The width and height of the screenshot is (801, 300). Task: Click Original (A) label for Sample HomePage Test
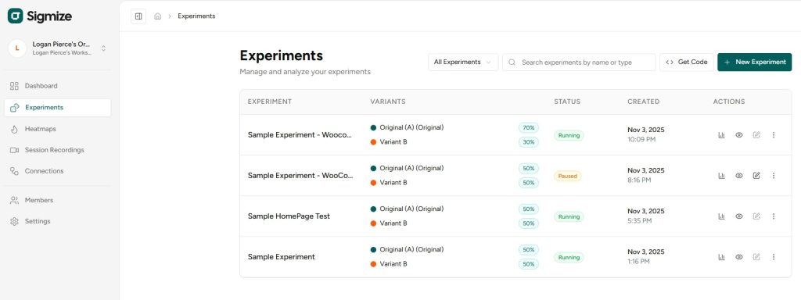click(411, 209)
